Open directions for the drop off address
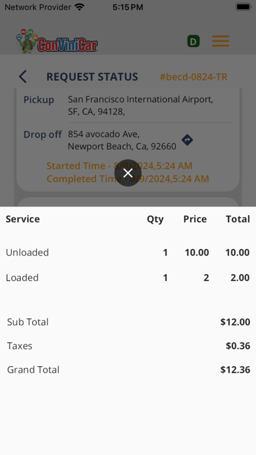The image size is (256, 455). click(x=187, y=140)
